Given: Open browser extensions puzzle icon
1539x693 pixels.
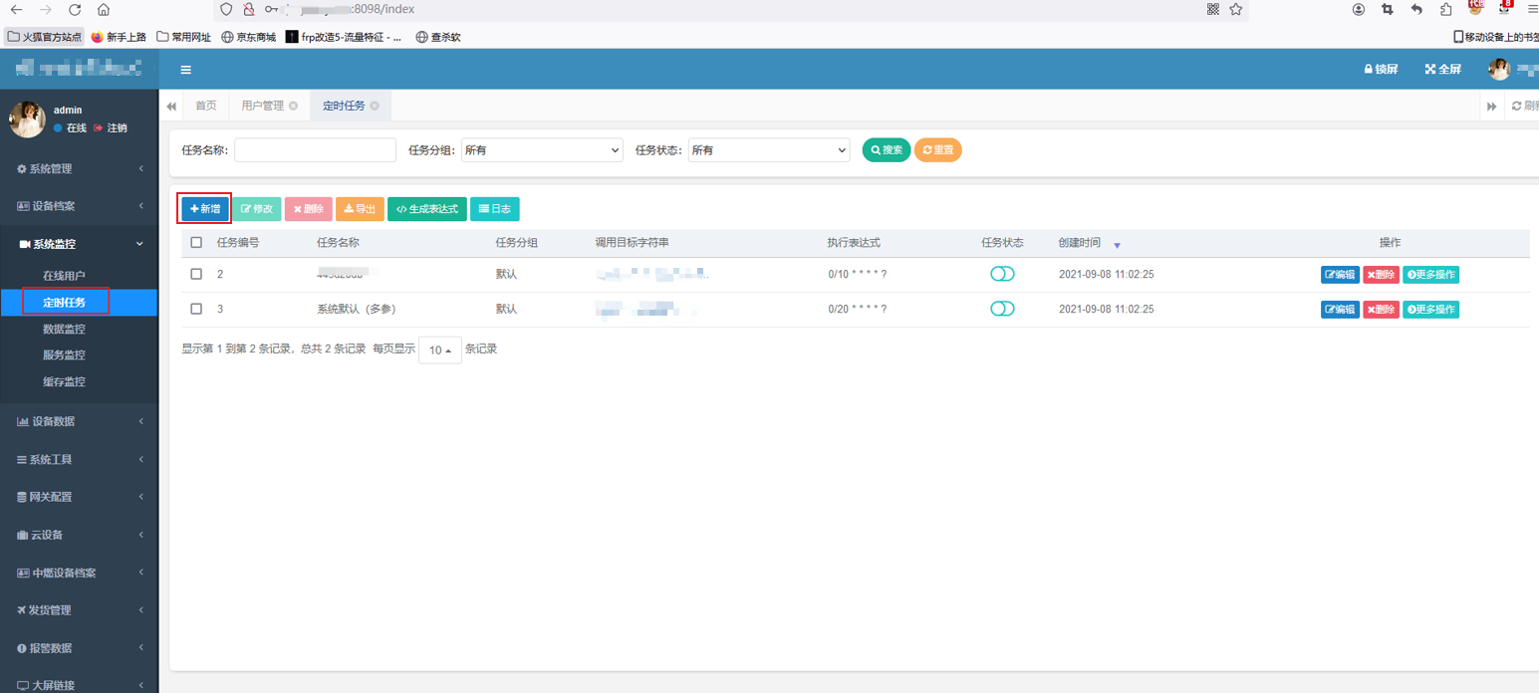Looking at the screenshot, I should point(1445,9).
